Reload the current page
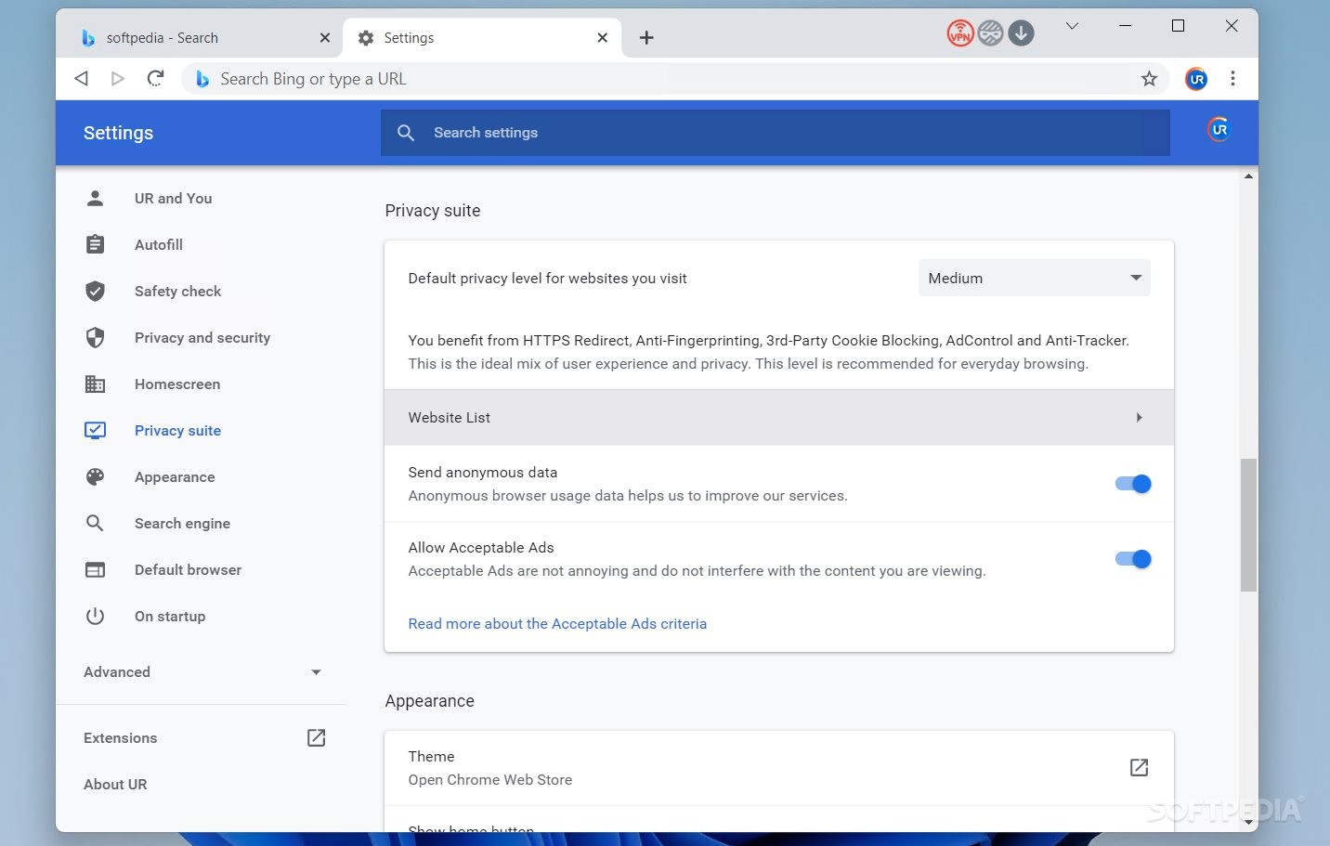Viewport: 1330px width, 846px height. (156, 78)
